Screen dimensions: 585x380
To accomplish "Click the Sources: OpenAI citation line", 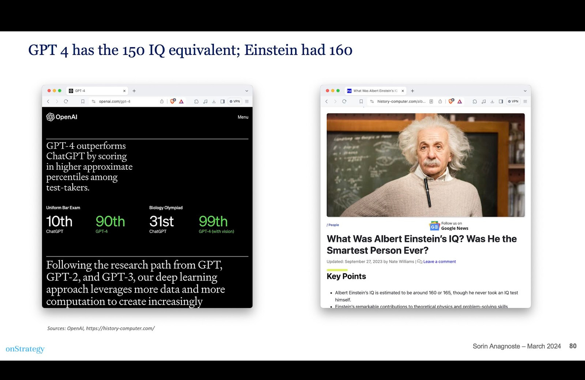I will (101, 328).
